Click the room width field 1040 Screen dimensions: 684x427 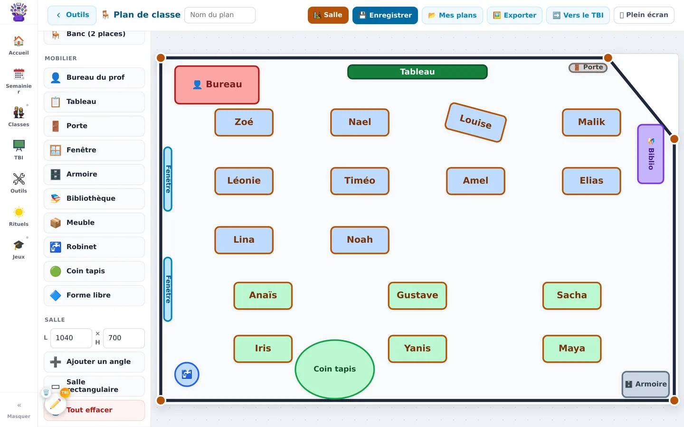(x=71, y=338)
